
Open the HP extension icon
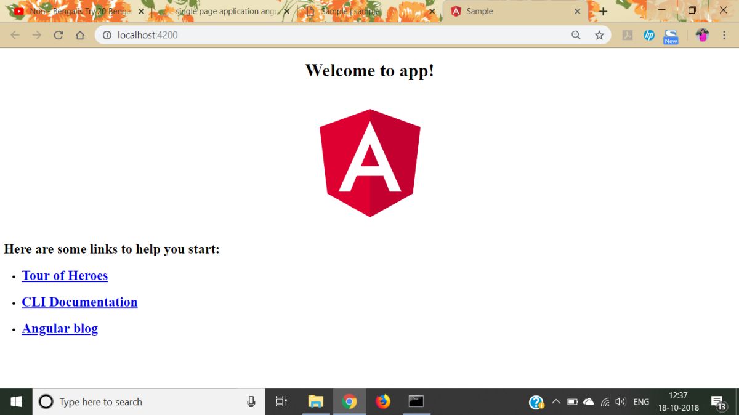tap(649, 35)
